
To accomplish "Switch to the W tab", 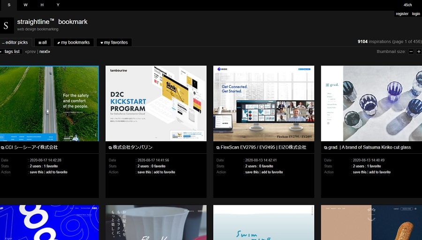I will [x=25, y=5].
